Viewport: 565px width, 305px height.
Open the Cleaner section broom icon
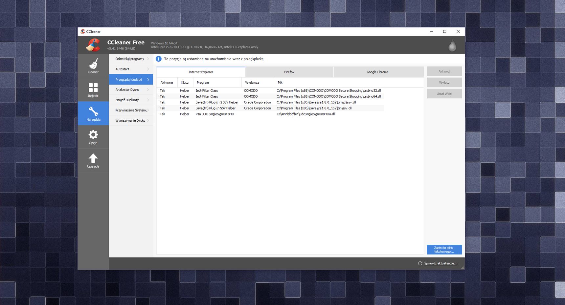tap(93, 64)
